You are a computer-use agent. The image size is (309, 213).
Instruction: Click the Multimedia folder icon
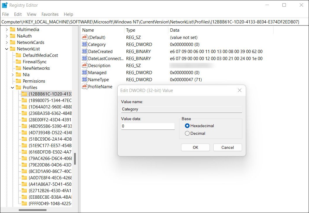click(13, 29)
